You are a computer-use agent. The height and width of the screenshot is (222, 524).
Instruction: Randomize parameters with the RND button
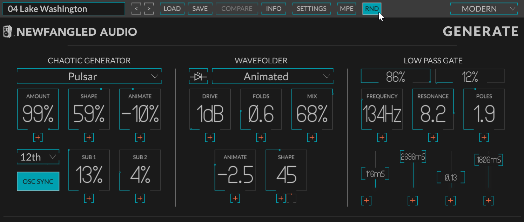(x=372, y=9)
